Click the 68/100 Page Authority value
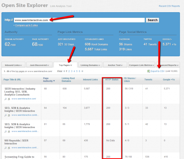 (x=37, y=44)
